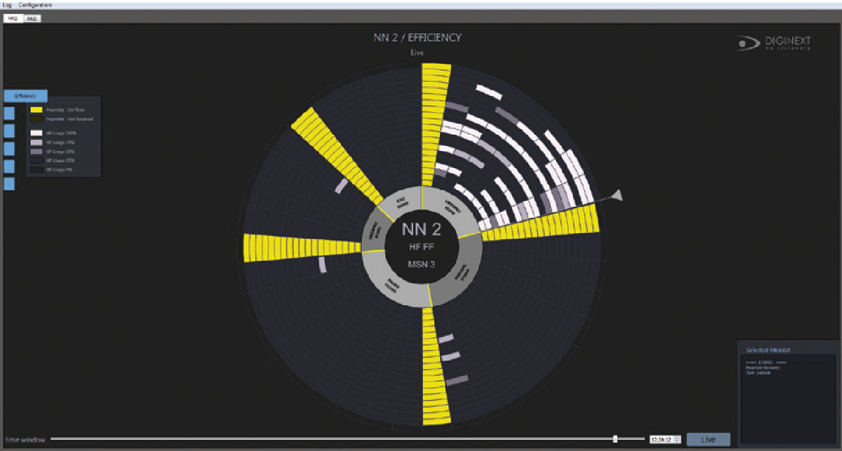Click the time spinner arrows next to Live
This screenshot has height=451, width=842.
click(x=677, y=439)
